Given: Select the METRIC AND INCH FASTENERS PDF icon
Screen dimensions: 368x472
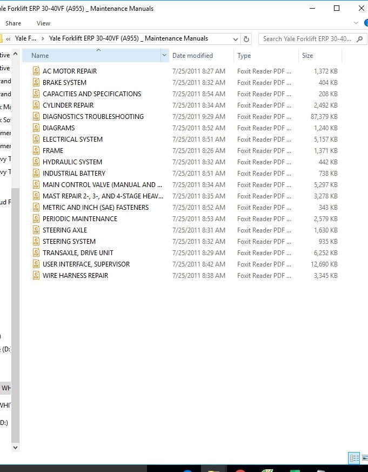Looking at the screenshot, I should pos(36,208).
